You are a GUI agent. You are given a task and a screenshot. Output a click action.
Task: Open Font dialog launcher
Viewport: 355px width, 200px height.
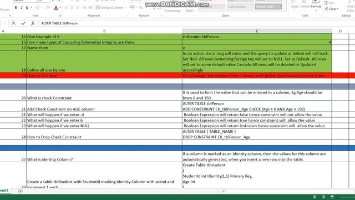[x=60, y=16]
